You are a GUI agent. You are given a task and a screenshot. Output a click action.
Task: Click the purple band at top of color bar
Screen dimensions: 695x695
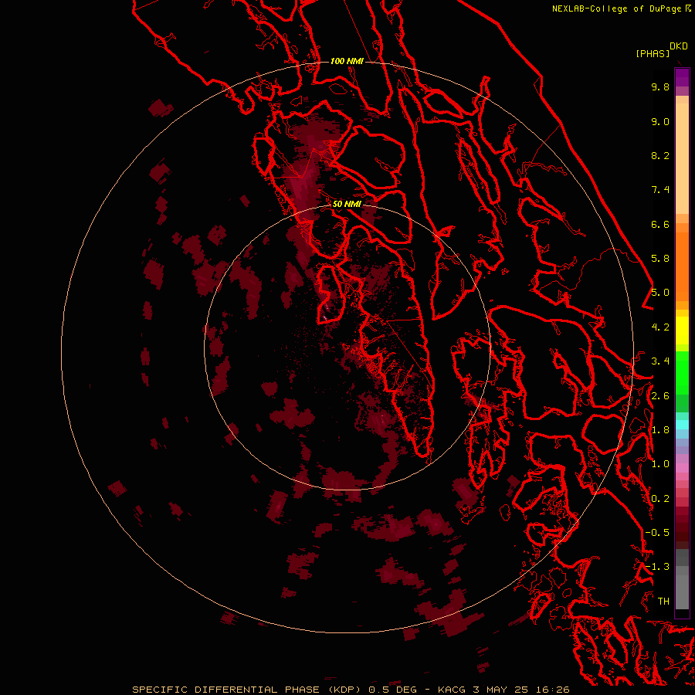(x=682, y=77)
